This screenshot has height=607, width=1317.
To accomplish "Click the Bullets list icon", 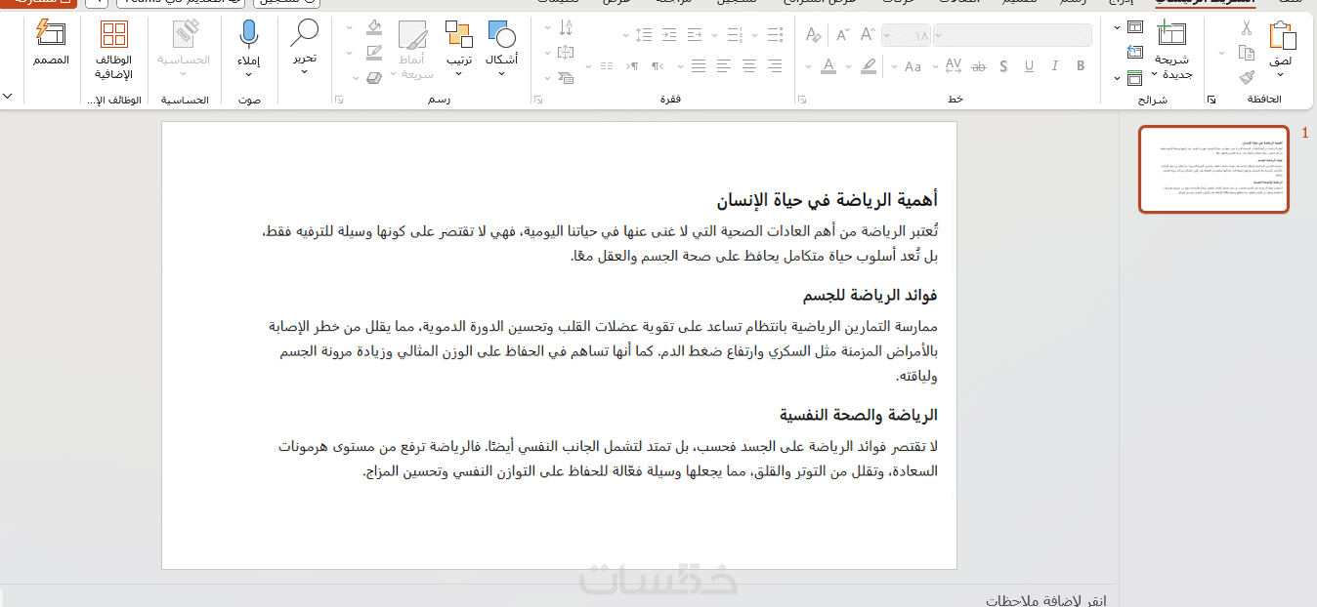I will point(775,34).
